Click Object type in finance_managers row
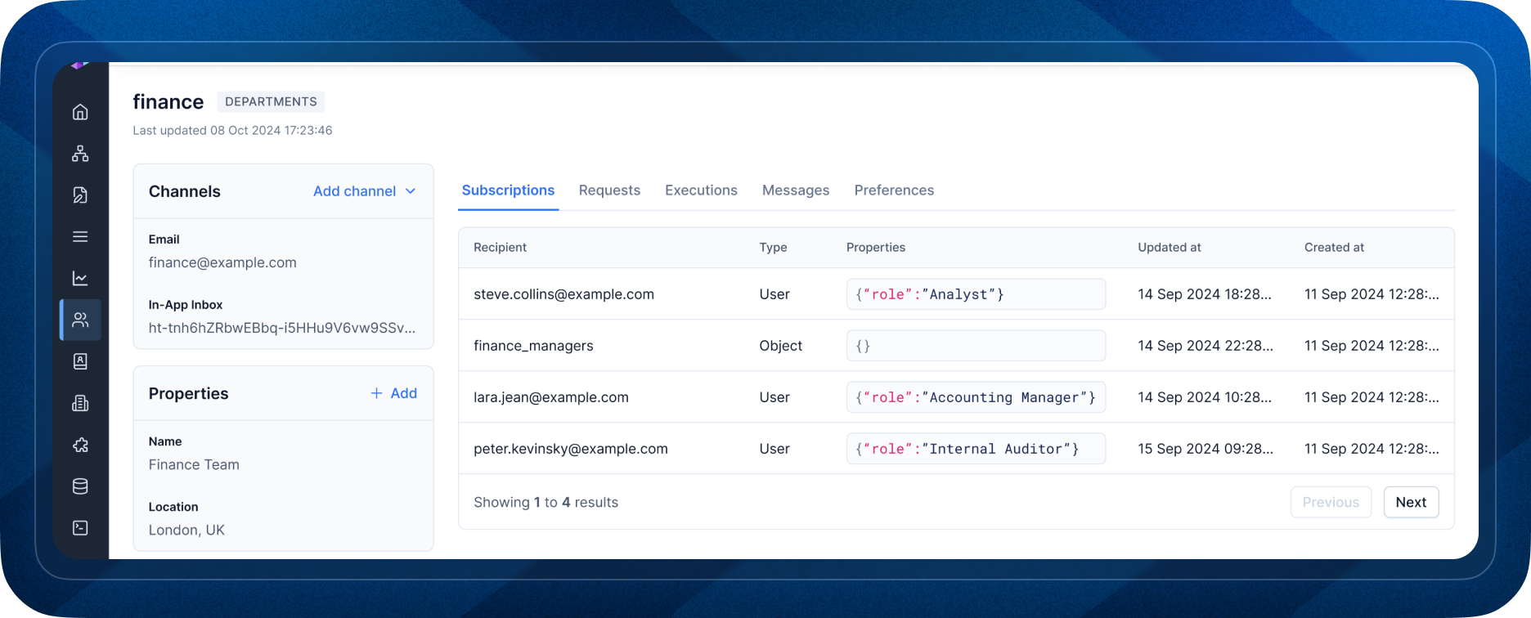 [x=780, y=346]
